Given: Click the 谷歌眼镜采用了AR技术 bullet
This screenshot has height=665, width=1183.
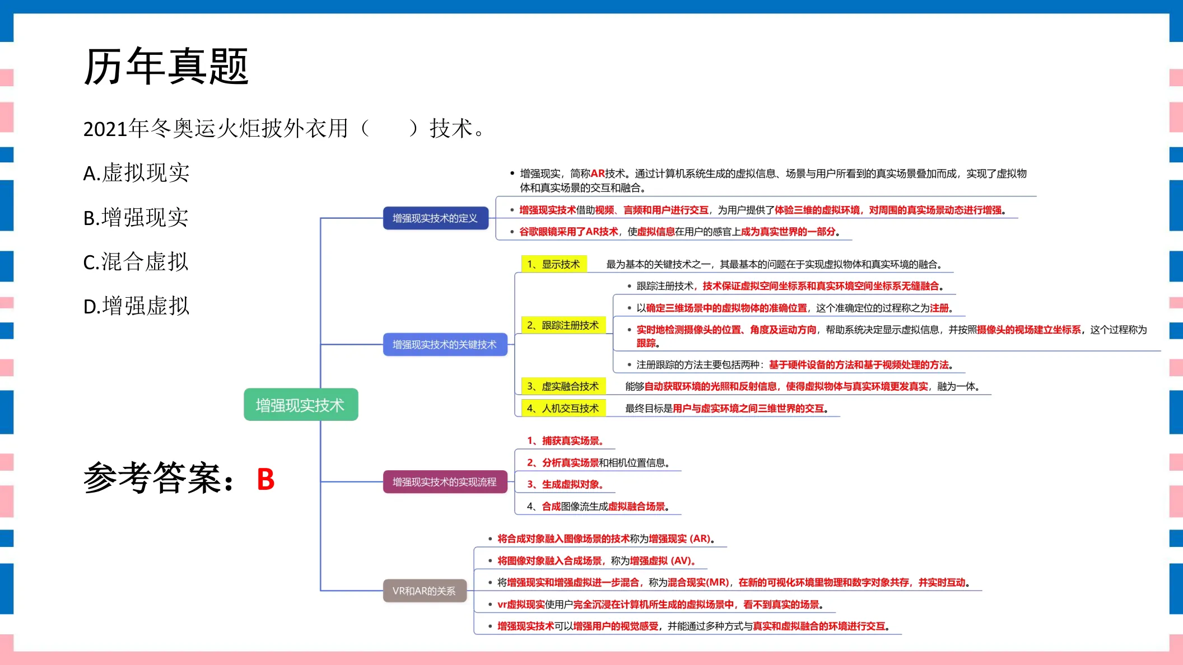Looking at the screenshot, I should pyautogui.click(x=675, y=232).
